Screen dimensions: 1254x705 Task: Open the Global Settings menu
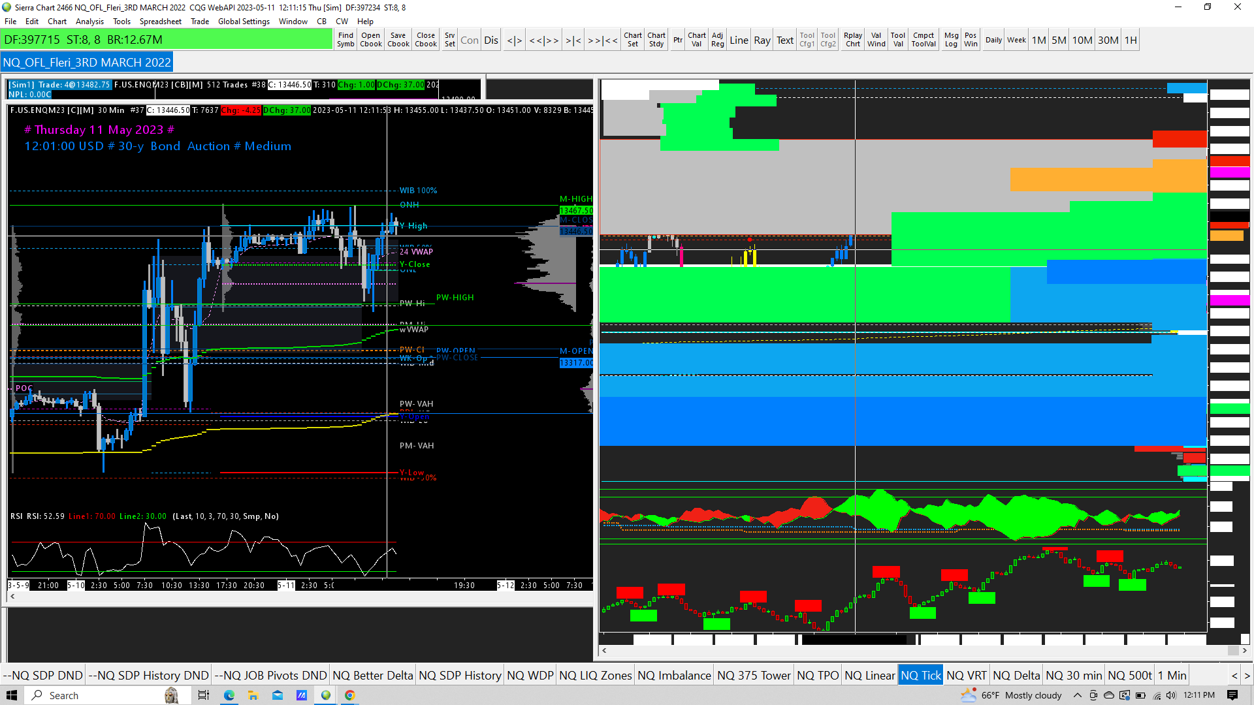(244, 22)
